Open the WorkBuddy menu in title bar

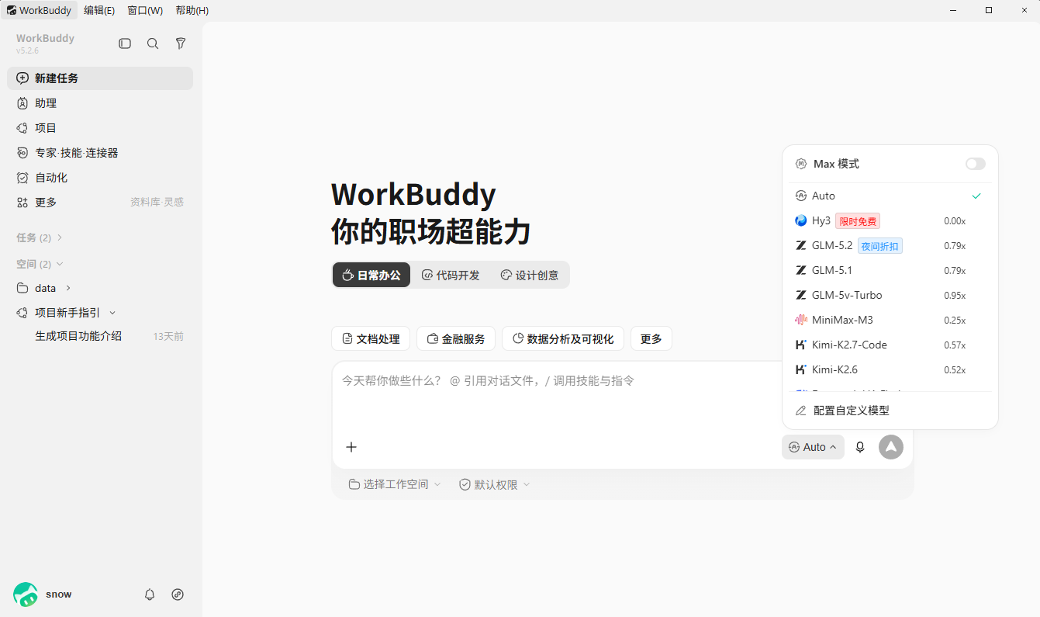pos(39,10)
